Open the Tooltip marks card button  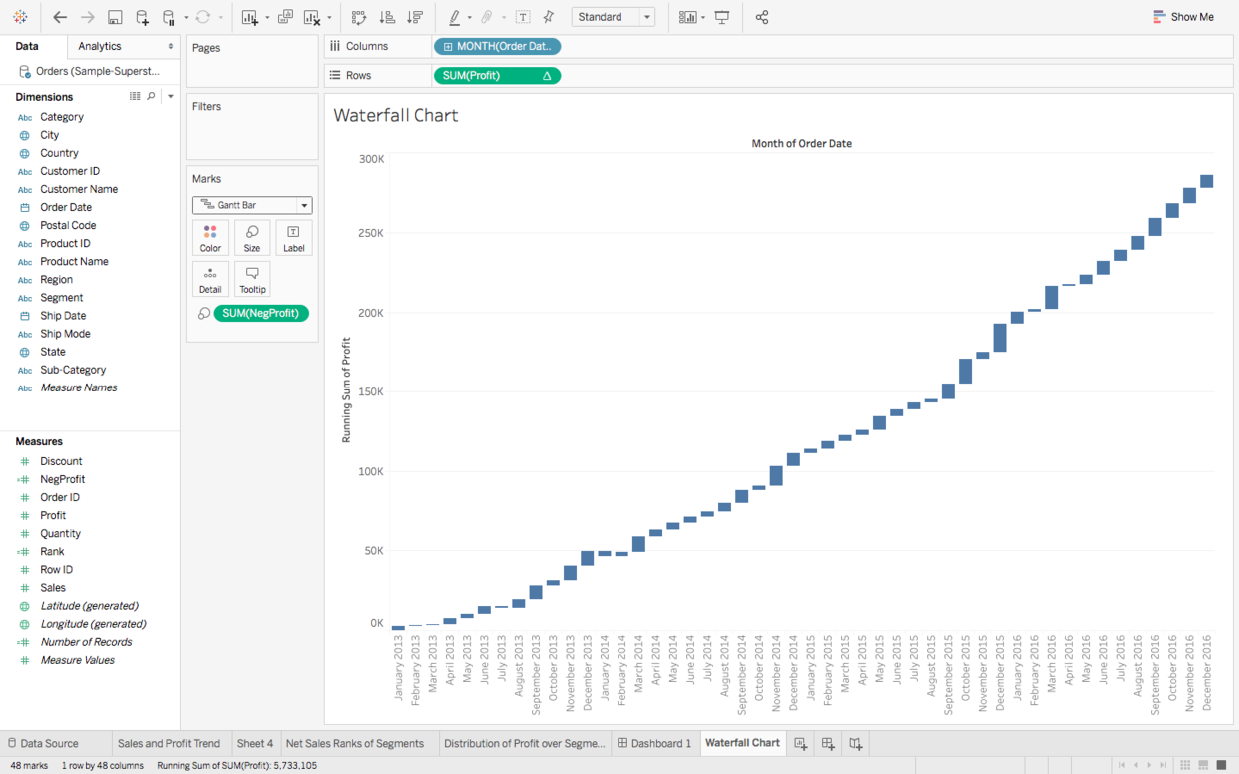point(252,280)
